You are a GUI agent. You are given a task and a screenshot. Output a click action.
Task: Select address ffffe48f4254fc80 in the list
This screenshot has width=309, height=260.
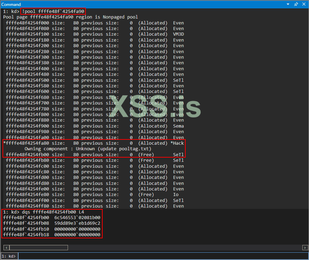(x=27, y=172)
